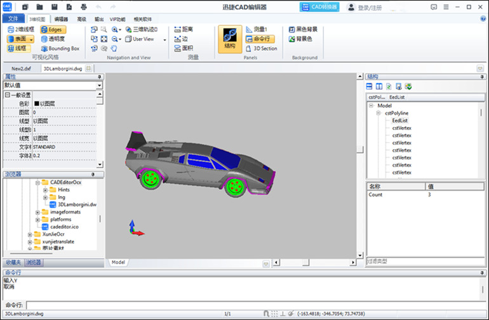Click the 三维轨迹 (3D orbit) tool
Viewport: 489px width, 320px height.
pyautogui.click(x=141, y=29)
